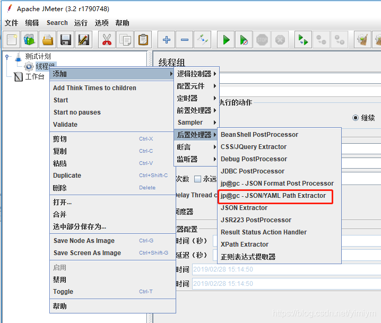Click the 工作台 workbench clipboard icon
The width and height of the screenshot is (381, 323).
point(18,77)
